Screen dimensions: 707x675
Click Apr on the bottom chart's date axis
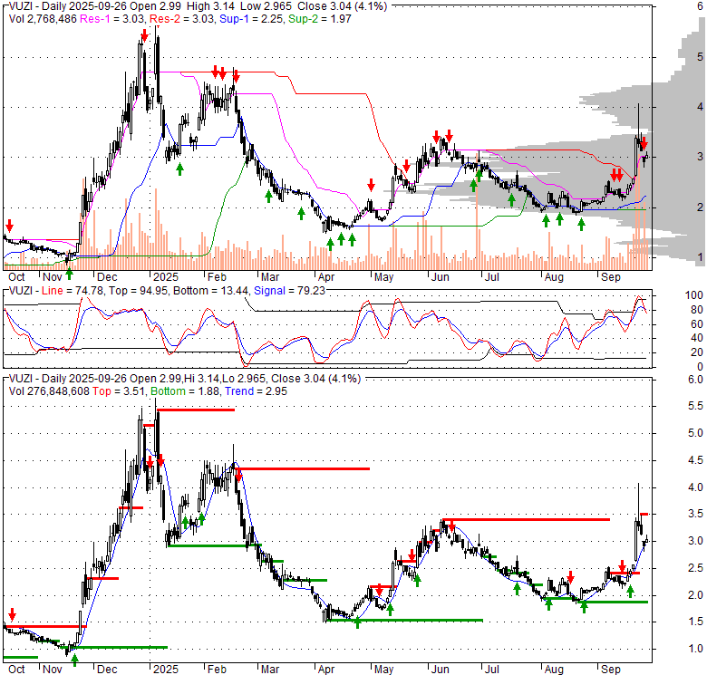click(x=326, y=670)
